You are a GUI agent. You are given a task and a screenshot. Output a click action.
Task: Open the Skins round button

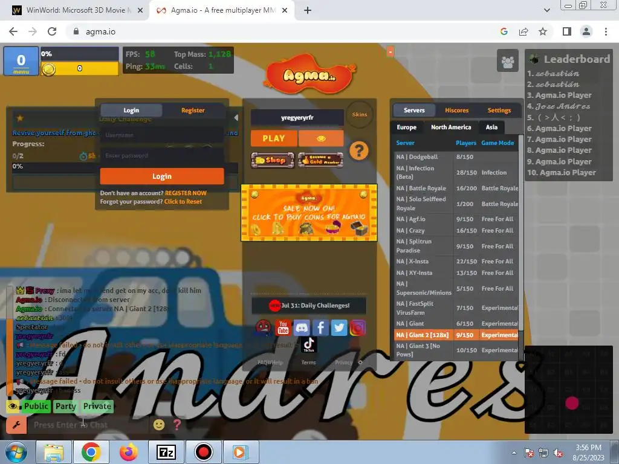tap(359, 114)
